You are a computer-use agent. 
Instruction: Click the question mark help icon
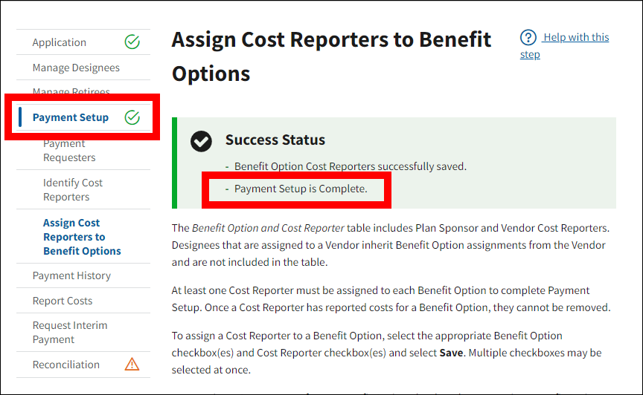tap(528, 38)
